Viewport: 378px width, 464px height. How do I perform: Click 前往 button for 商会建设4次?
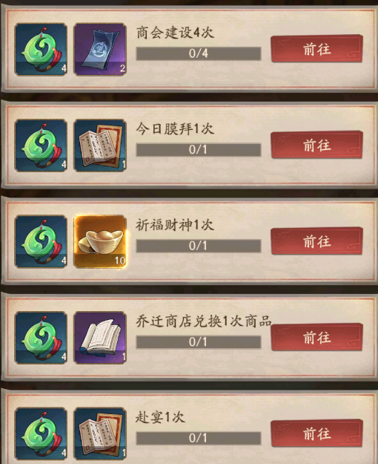(x=316, y=49)
